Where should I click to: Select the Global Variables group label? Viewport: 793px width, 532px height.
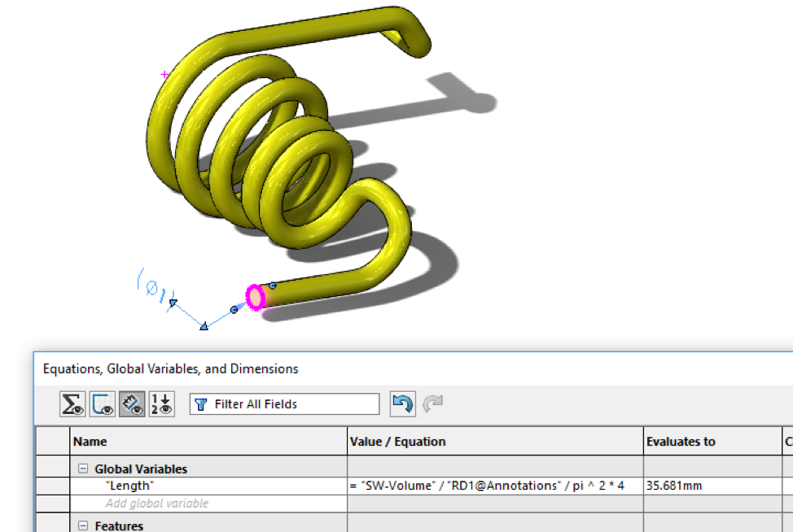(x=141, y=469)
